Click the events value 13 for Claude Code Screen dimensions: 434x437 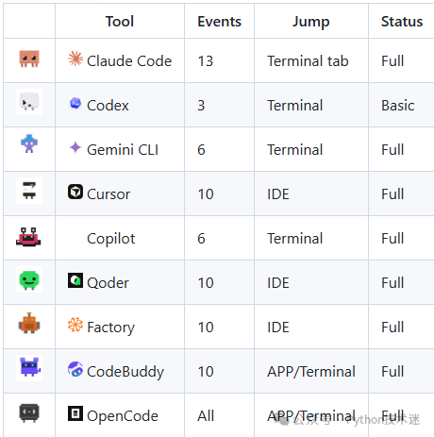click(206, 61)
